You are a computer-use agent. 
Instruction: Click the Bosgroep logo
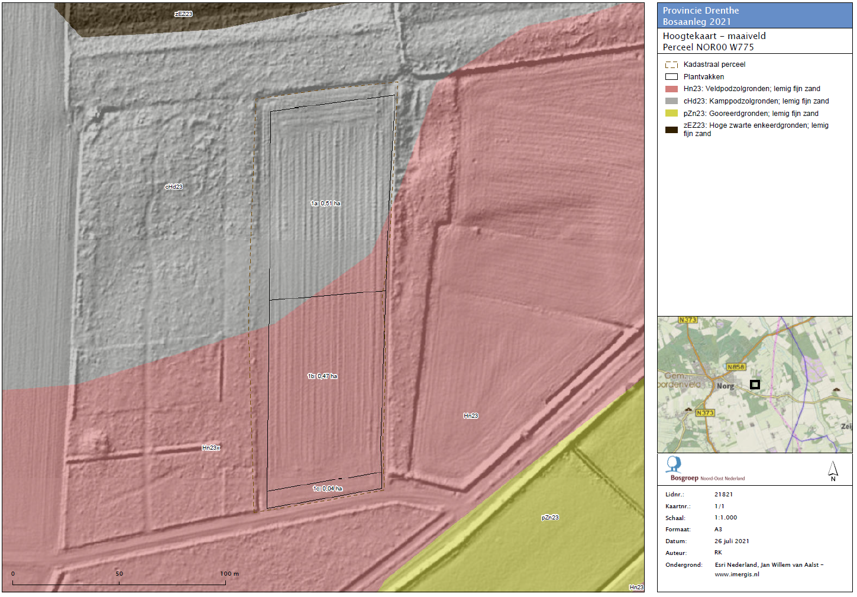coord(704,469)
